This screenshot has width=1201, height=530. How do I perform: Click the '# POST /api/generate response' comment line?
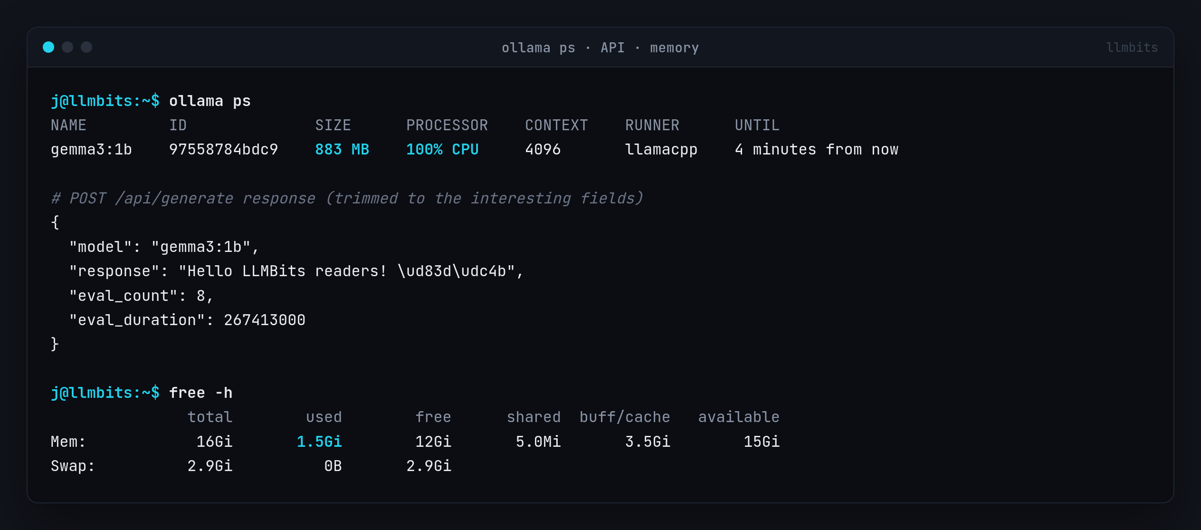pyautogui.click(x=347, y=198)
